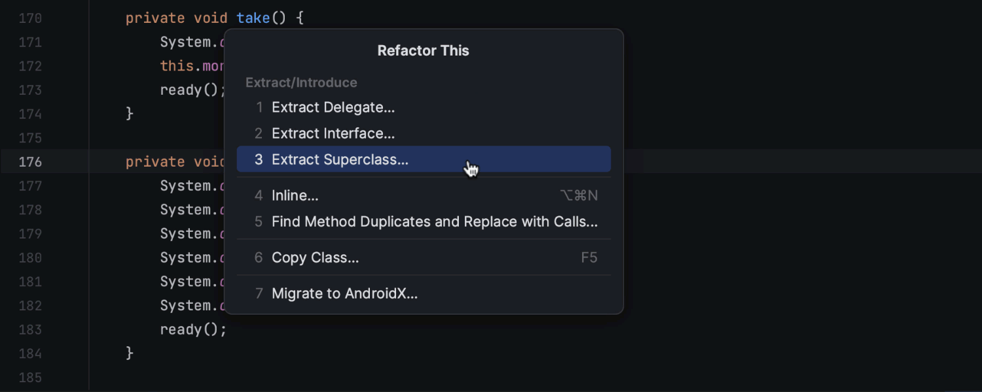Click the Refactor This popup title

423,50
